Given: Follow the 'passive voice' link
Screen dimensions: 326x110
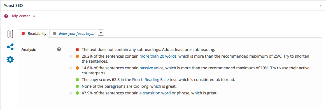Looking at the screenshot, I should pos(151,68).
